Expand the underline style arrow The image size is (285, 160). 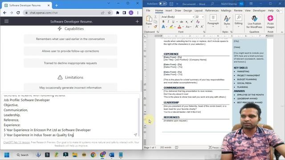[177, 22]
